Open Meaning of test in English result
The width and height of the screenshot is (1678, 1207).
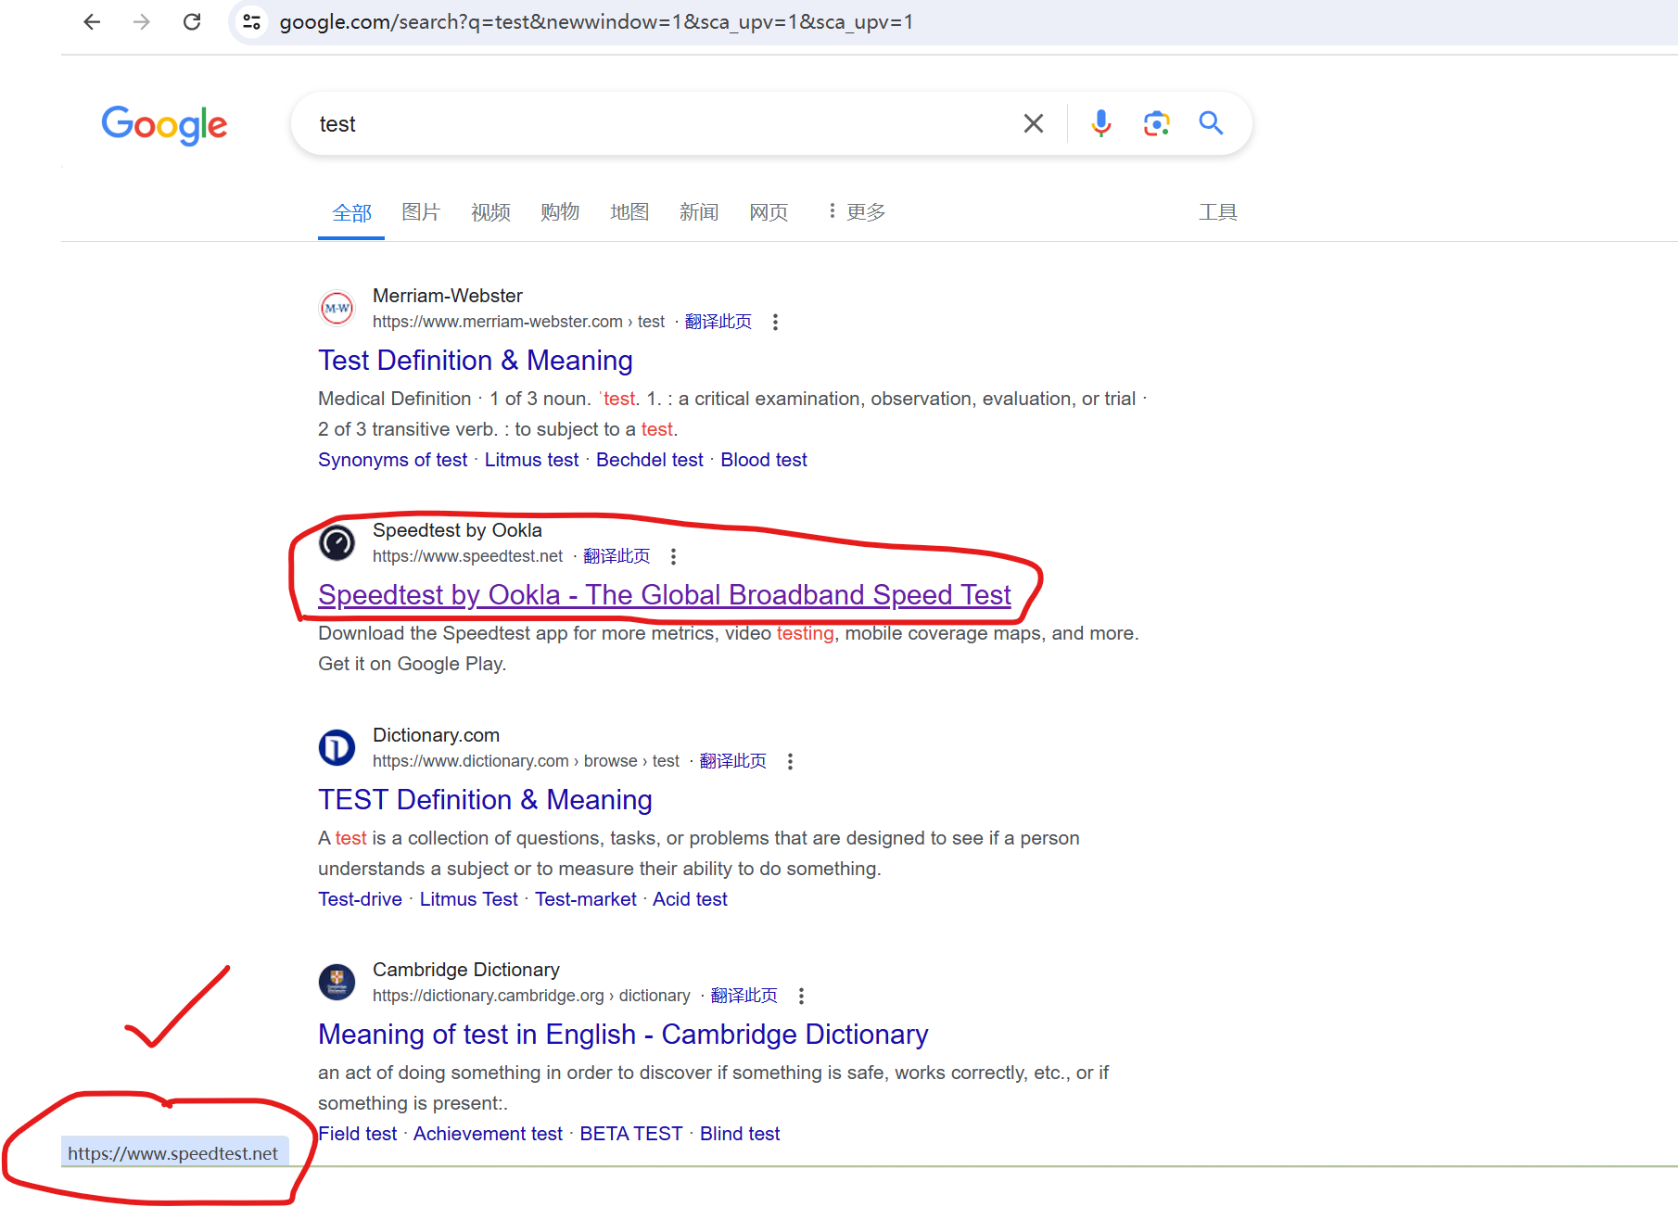(x=623, y=1035)
